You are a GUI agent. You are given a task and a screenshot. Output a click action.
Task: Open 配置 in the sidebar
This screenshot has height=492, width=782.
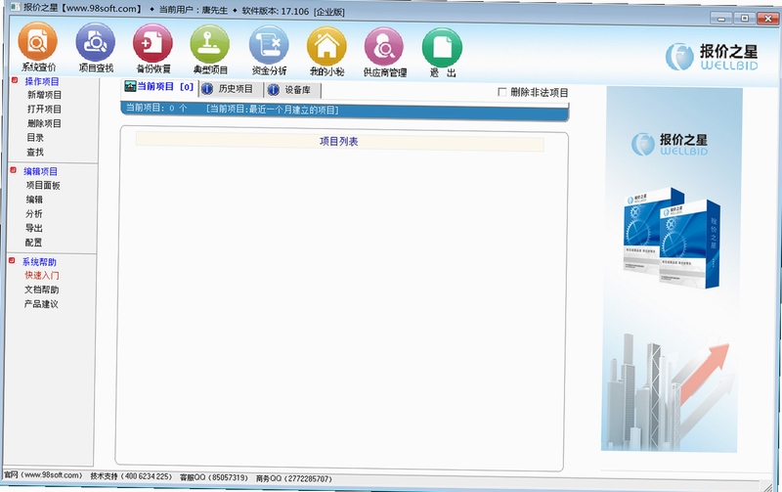33,242
